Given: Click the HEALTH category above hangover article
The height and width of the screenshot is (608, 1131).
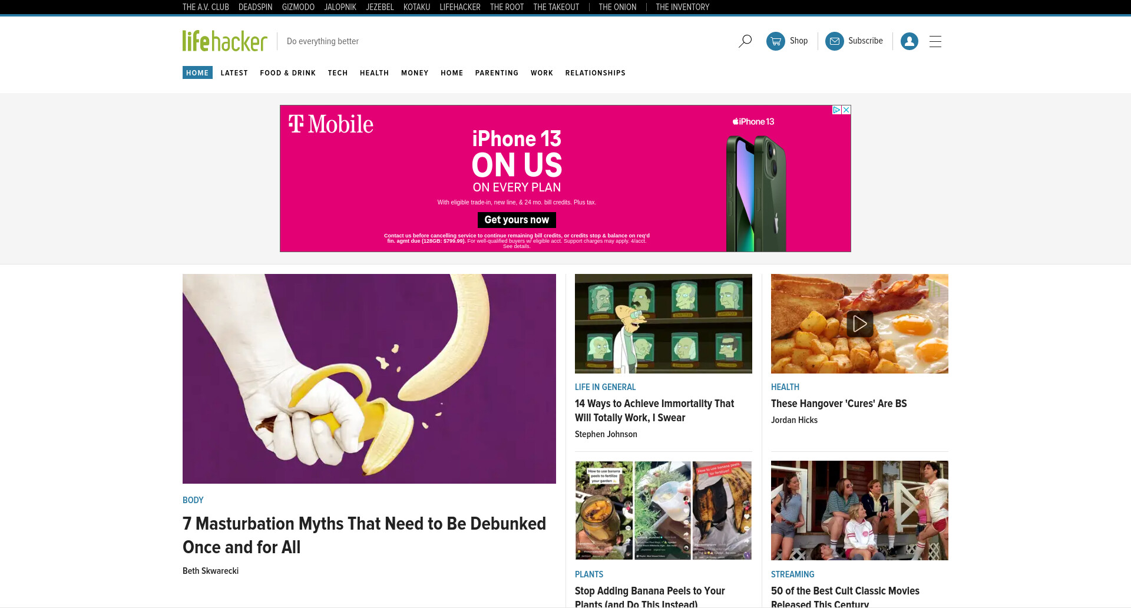Looking at the screenshot, I should [x=785, y=387].
